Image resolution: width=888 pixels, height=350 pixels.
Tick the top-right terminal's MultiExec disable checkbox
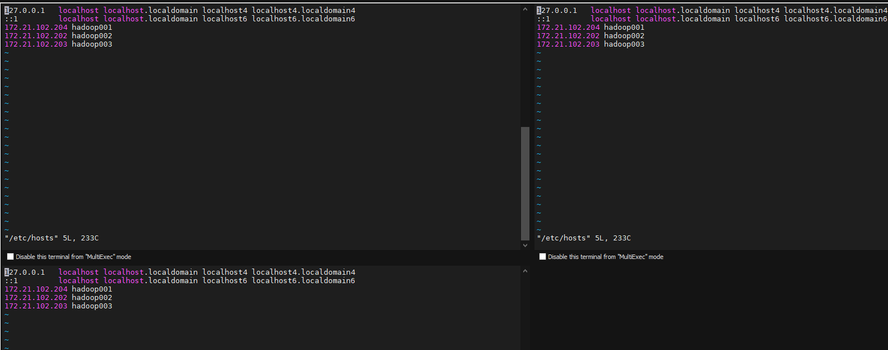542,257
